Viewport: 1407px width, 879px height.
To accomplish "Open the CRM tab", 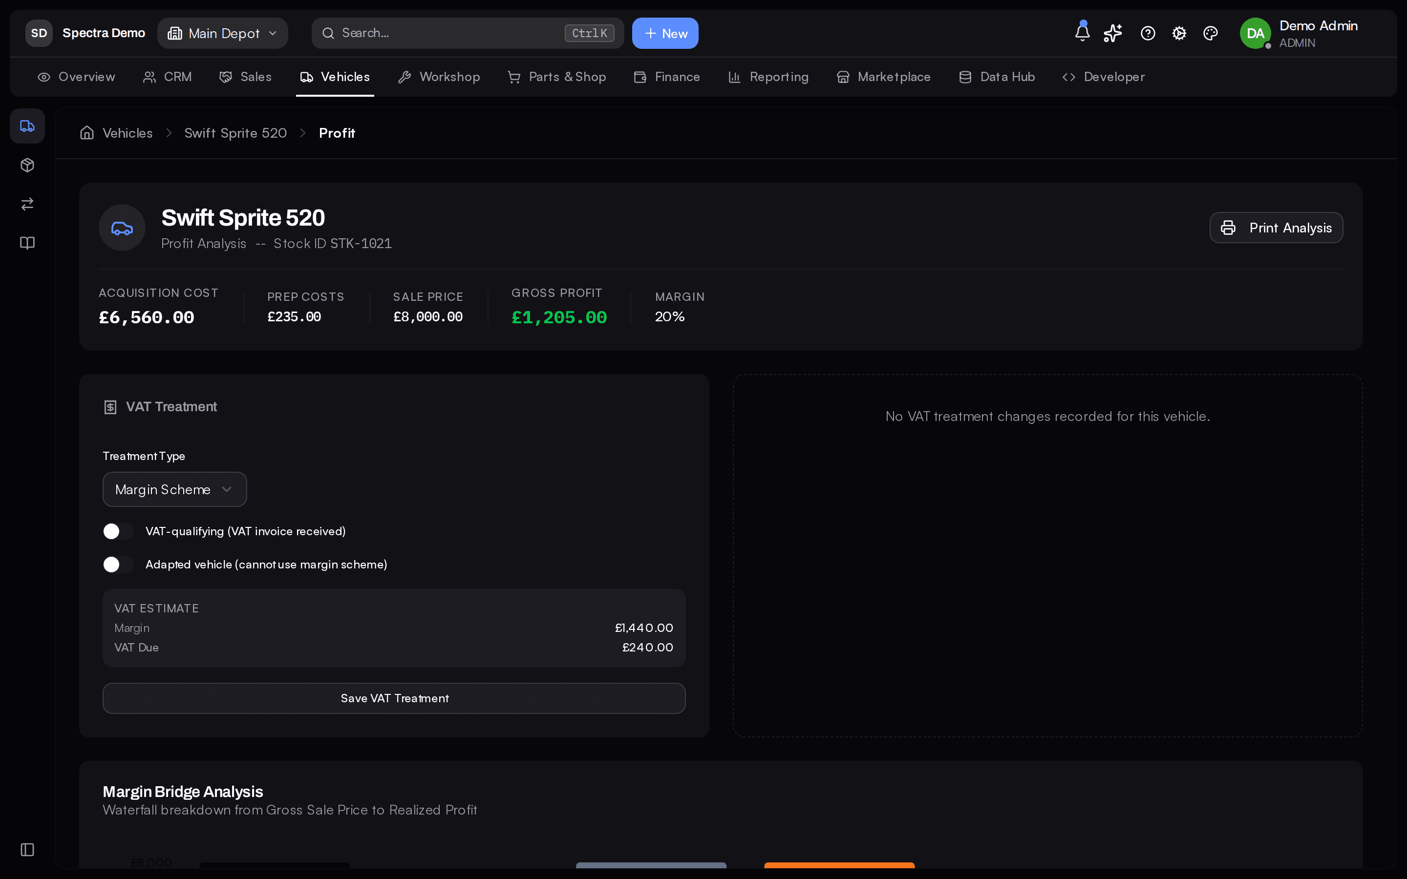I will coord(168,77).
